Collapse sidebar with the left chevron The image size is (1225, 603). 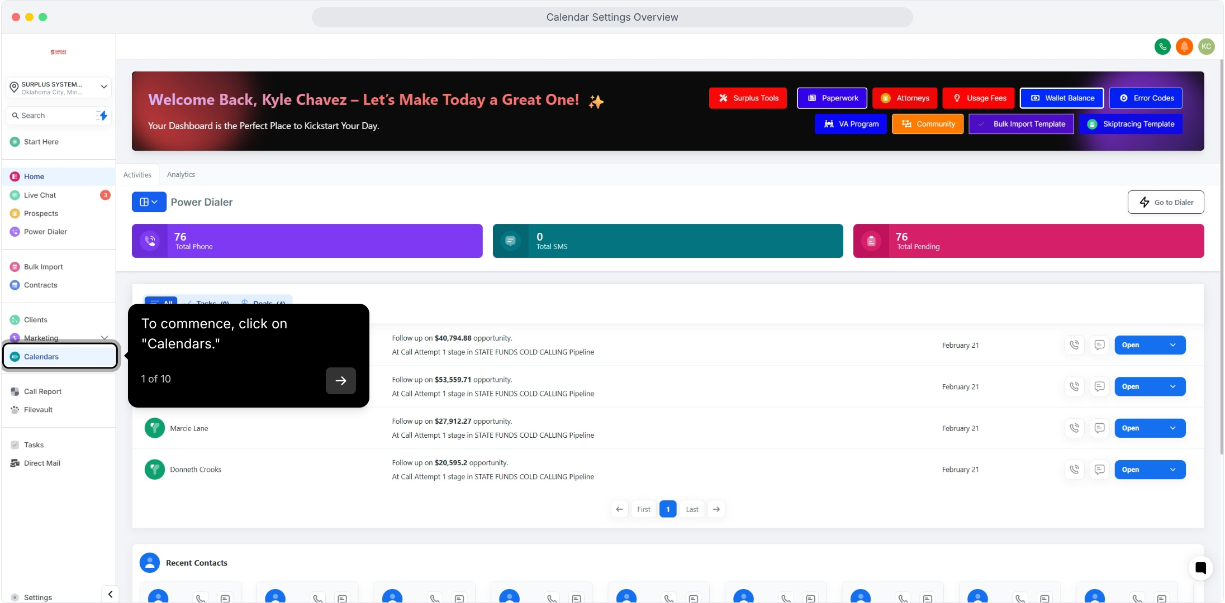coord(110,594)
